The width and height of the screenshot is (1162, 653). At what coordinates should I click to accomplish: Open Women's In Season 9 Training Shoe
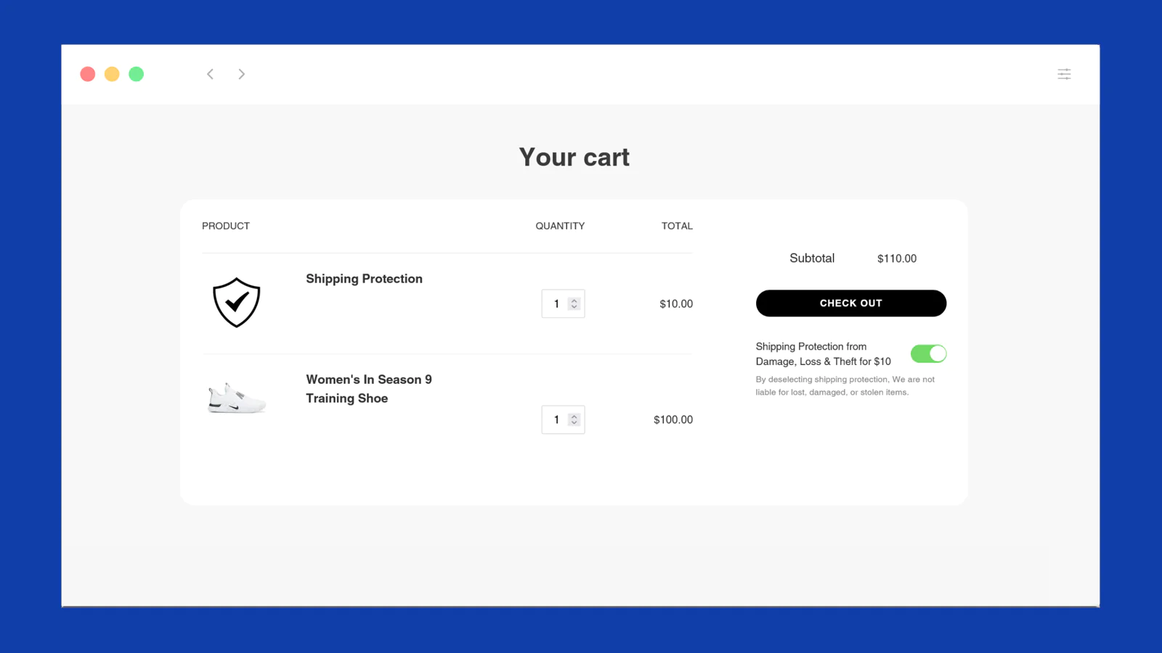point(368,389)
